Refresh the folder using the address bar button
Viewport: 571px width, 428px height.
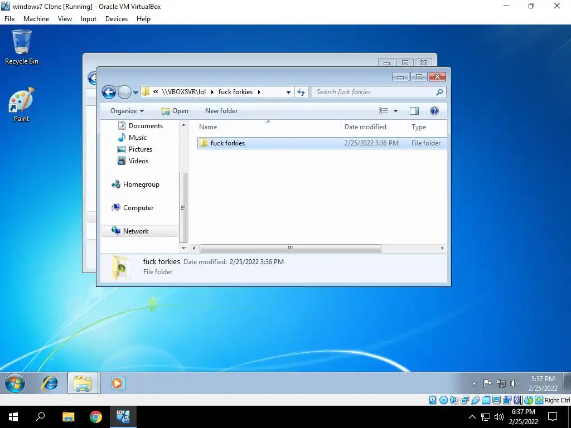tap(301, 92)
